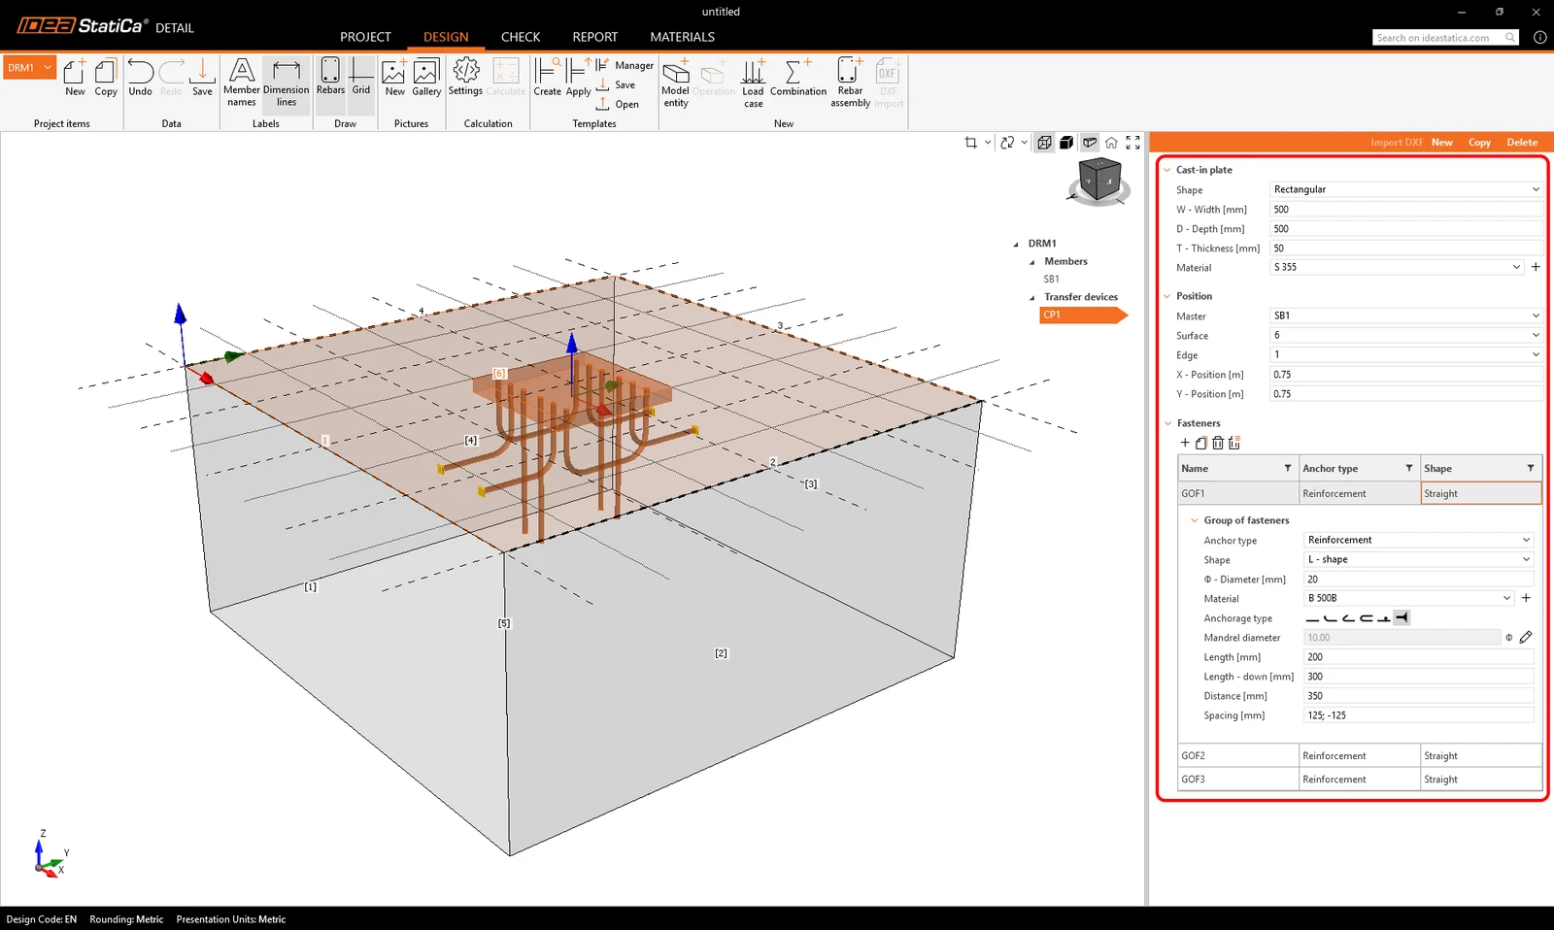Select the SB1 member in tree

(1051, 279)
